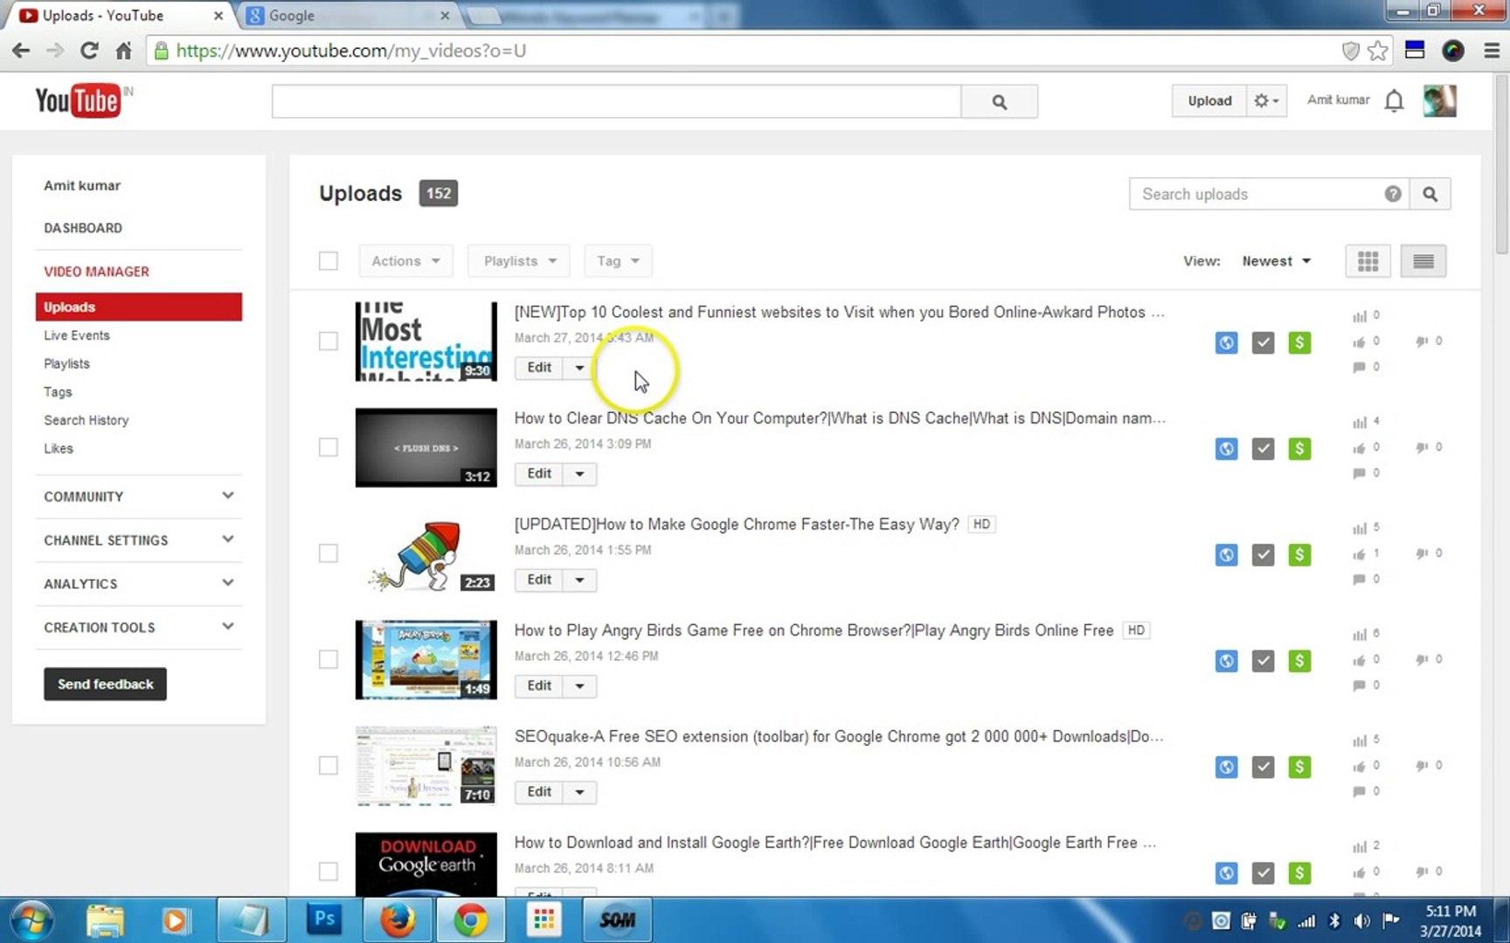1510x943 pixels.
Task: Bookmark this page with the star icon
Action: [x=1378, y=51]
